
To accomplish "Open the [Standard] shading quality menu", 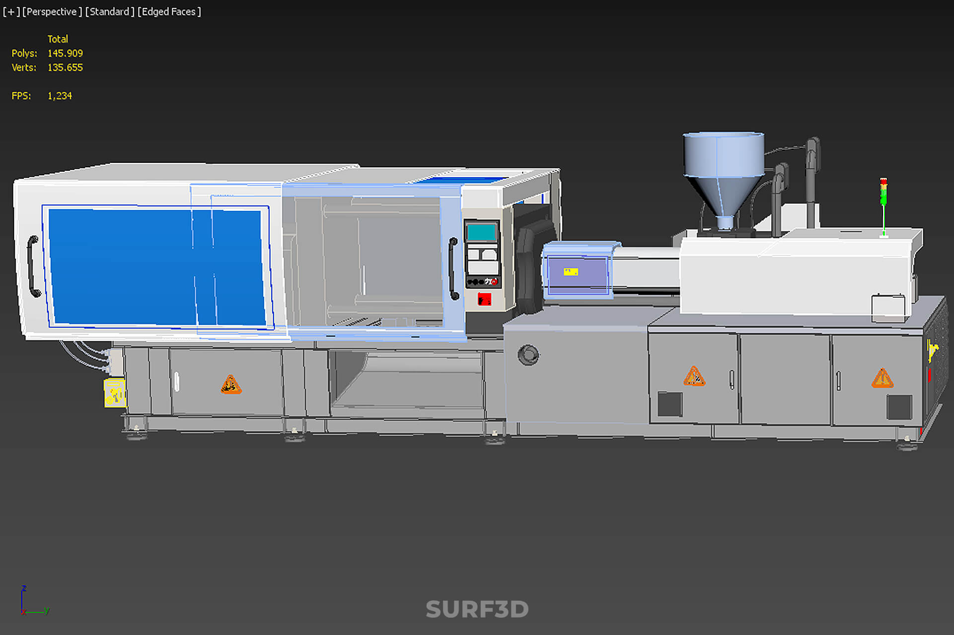I will [x=110, y=11].
